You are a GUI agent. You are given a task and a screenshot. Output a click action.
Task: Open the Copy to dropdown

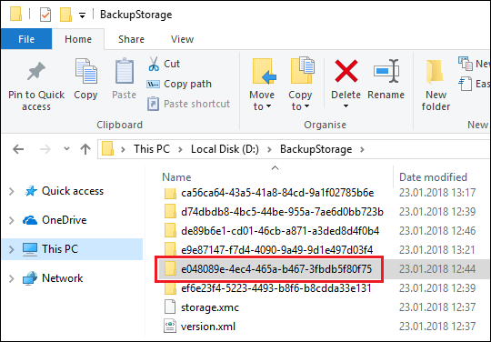(x=300, y=101)
